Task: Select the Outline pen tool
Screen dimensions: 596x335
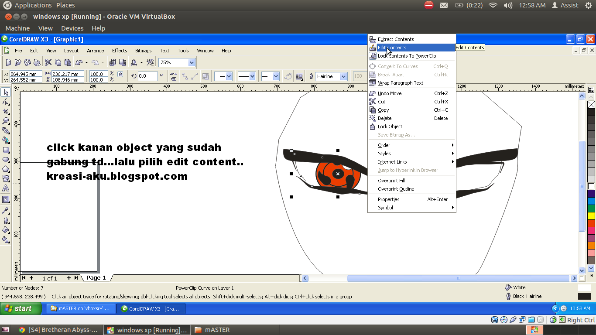Action: click(6, 220)
